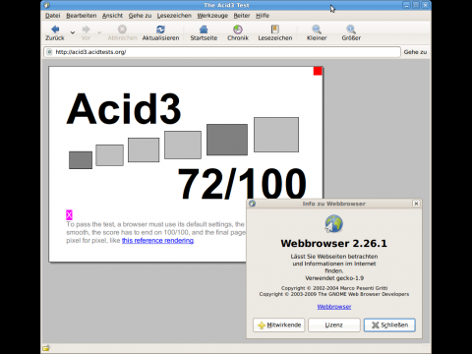Open the Gehe zu menu
472x354 pixels.
pos(140,16)
